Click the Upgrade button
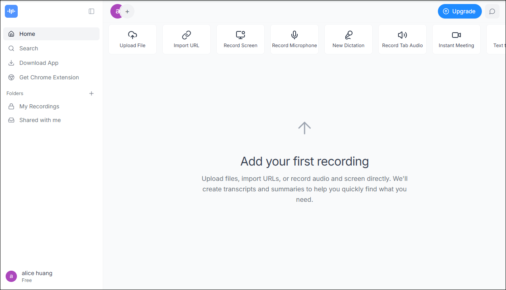This screenshot has height=290, width=506. (x=459, y=11)
